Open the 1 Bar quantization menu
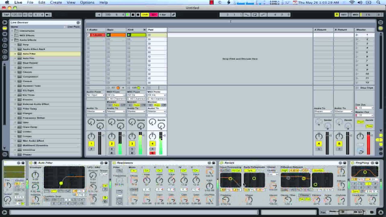This screenshot has height=217, width=386. point(164,14)
